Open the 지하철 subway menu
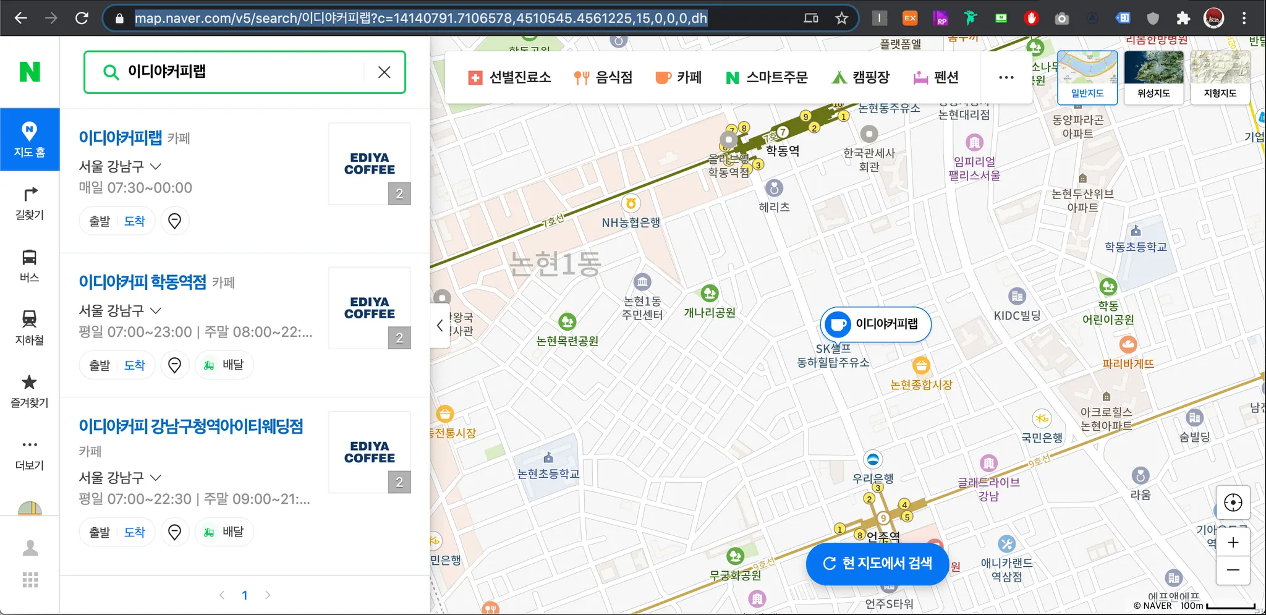This screenshot has height=615, width=1266. 30,328
